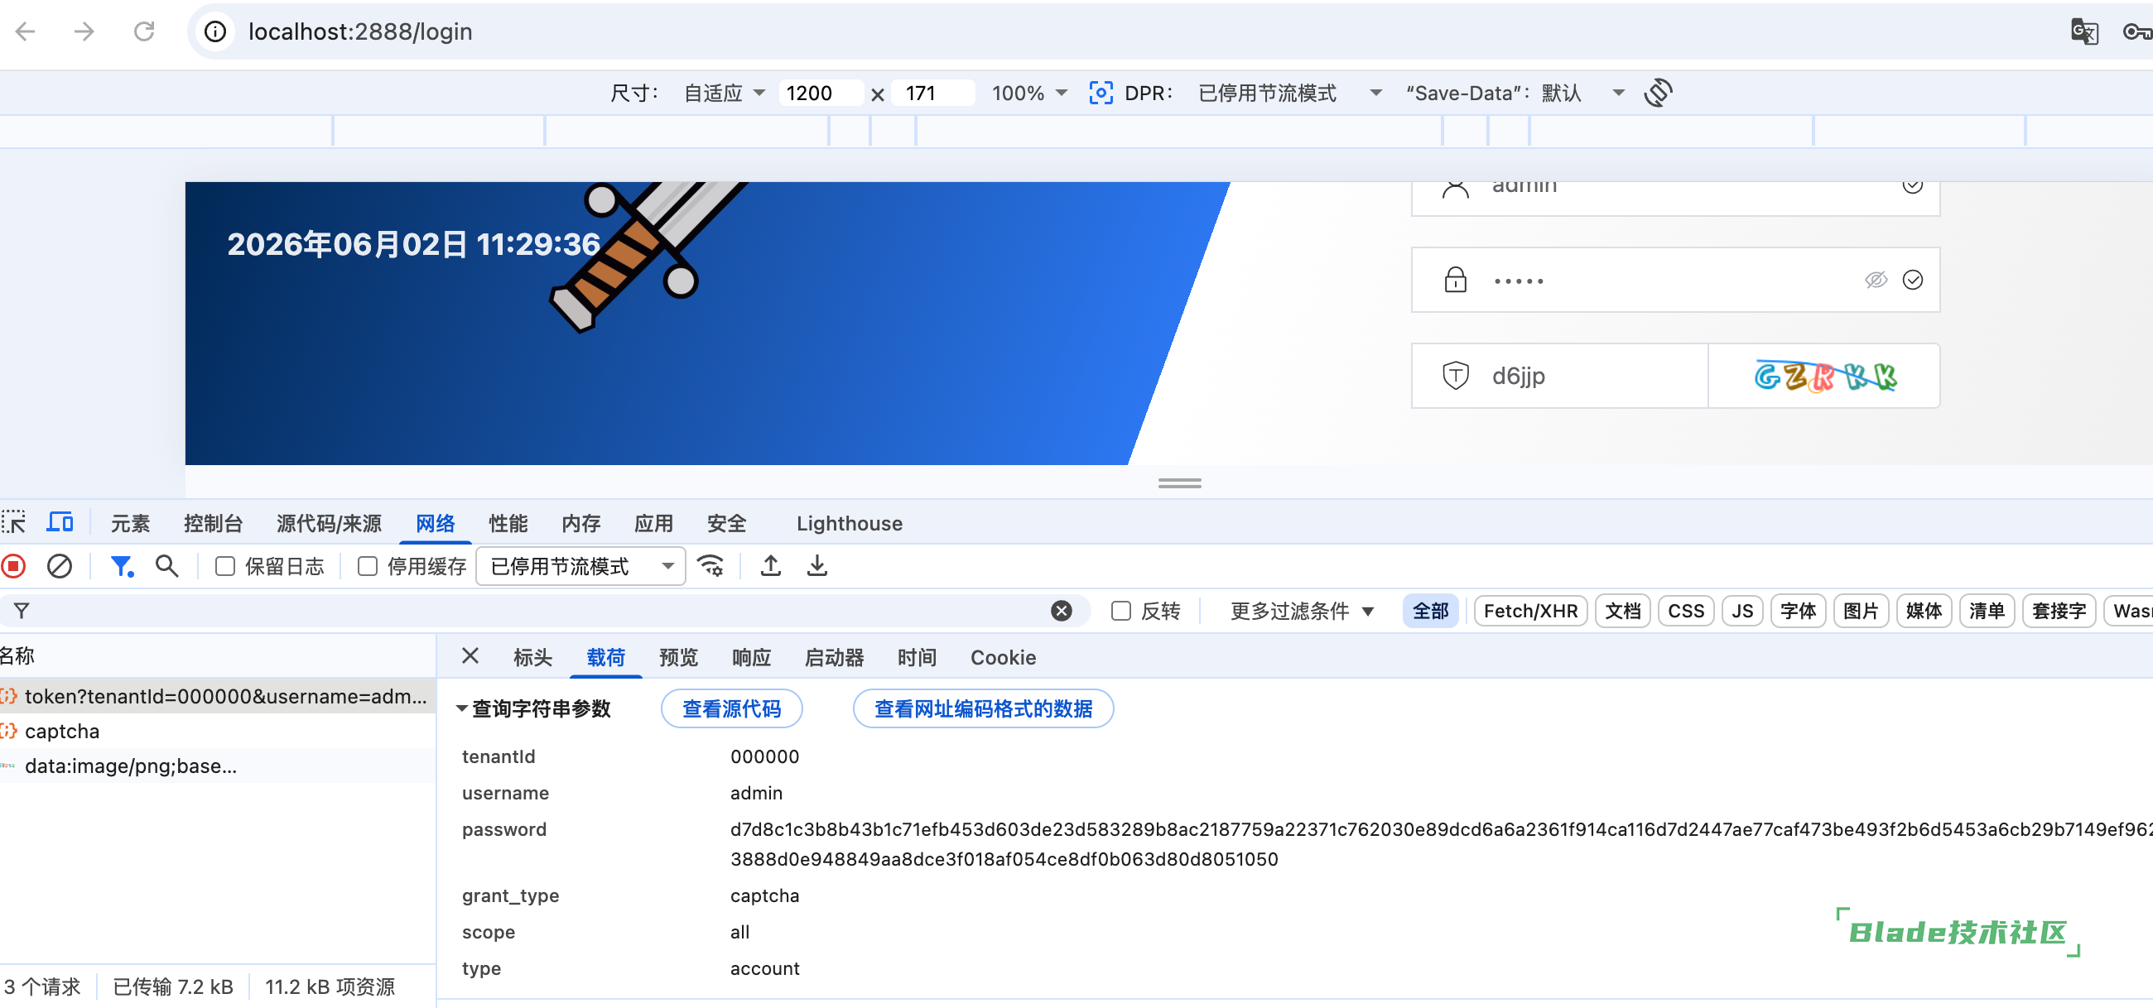Click the browser back arrow
The width and height of the screenshot is (2153, 1008).
click(26, 31)
